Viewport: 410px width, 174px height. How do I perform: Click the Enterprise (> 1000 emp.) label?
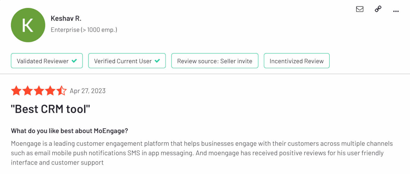[84, 30]
